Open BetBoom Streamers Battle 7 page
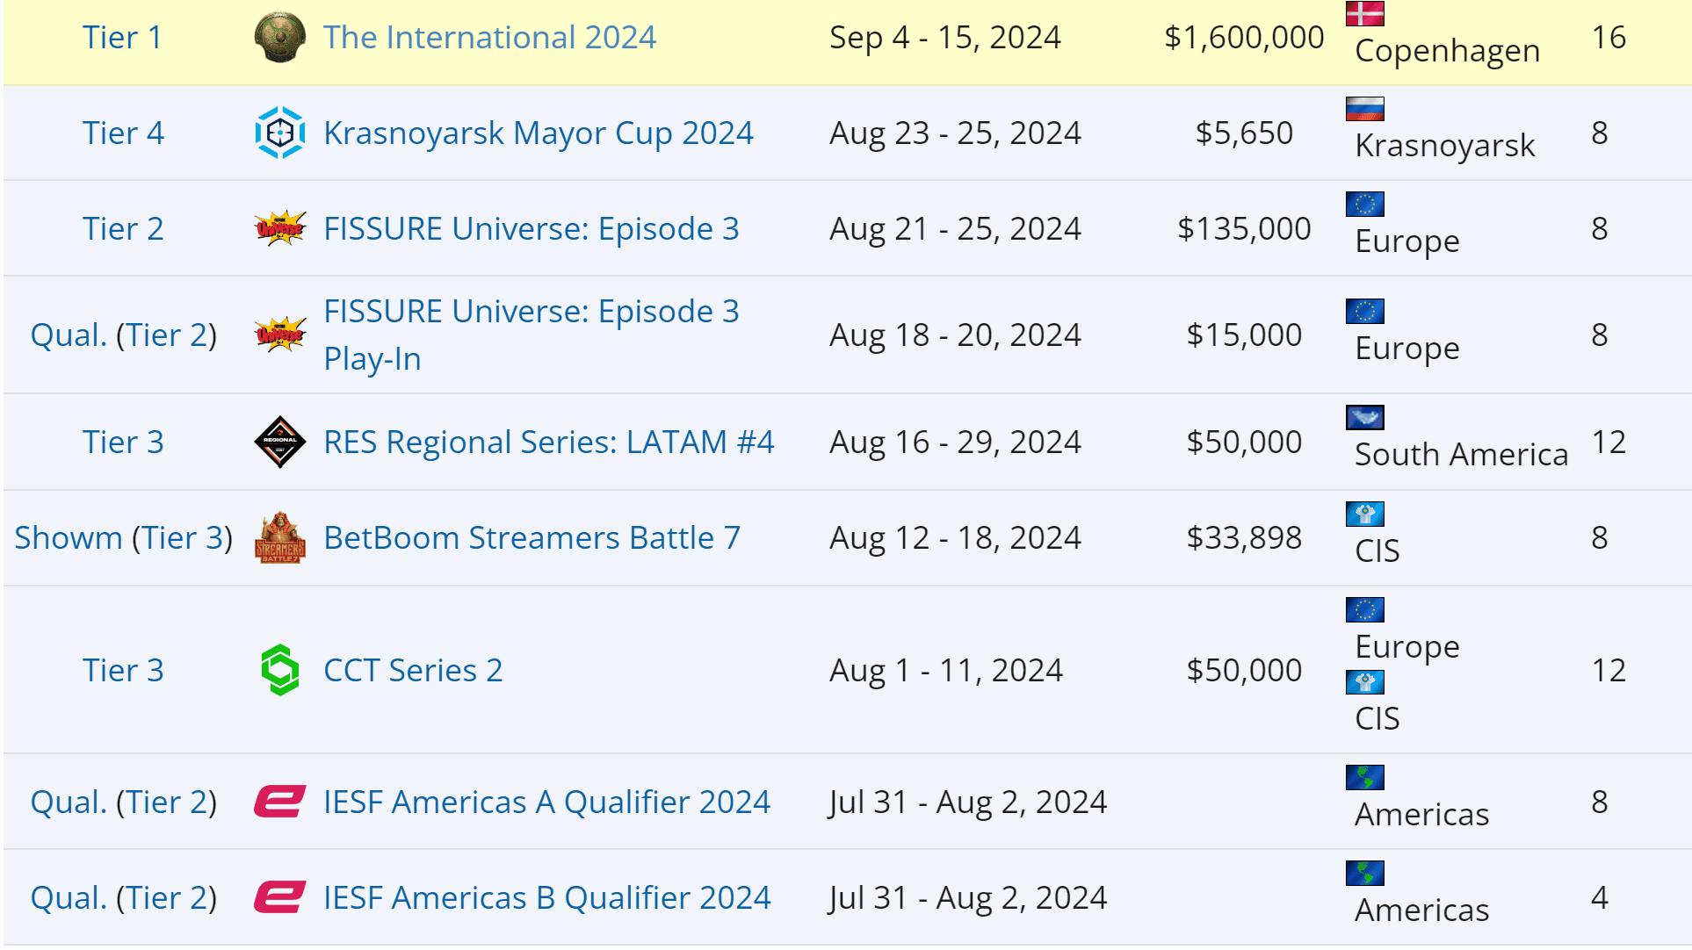 click(531, 538)
